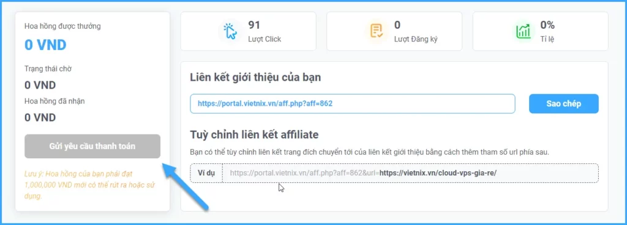
Task: Click the Liên kết giới thiệu của bạn heading
Action: (x=255, y=78)
